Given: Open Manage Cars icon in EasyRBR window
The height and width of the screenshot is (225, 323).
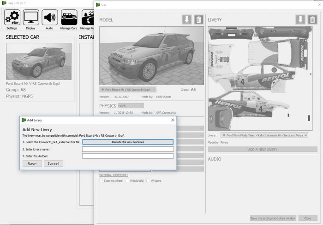Looking at the screenshot, I should pos(69,17).
